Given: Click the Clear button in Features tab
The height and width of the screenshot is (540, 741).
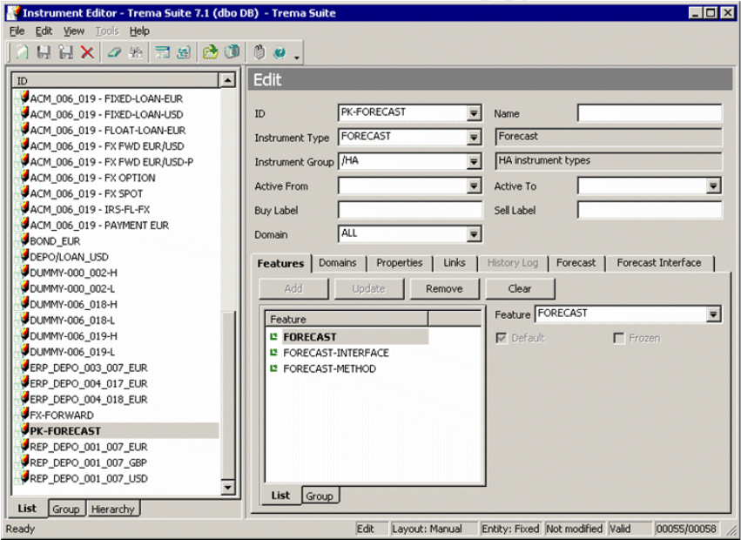Looking at the screenshot, I should 519,288.
